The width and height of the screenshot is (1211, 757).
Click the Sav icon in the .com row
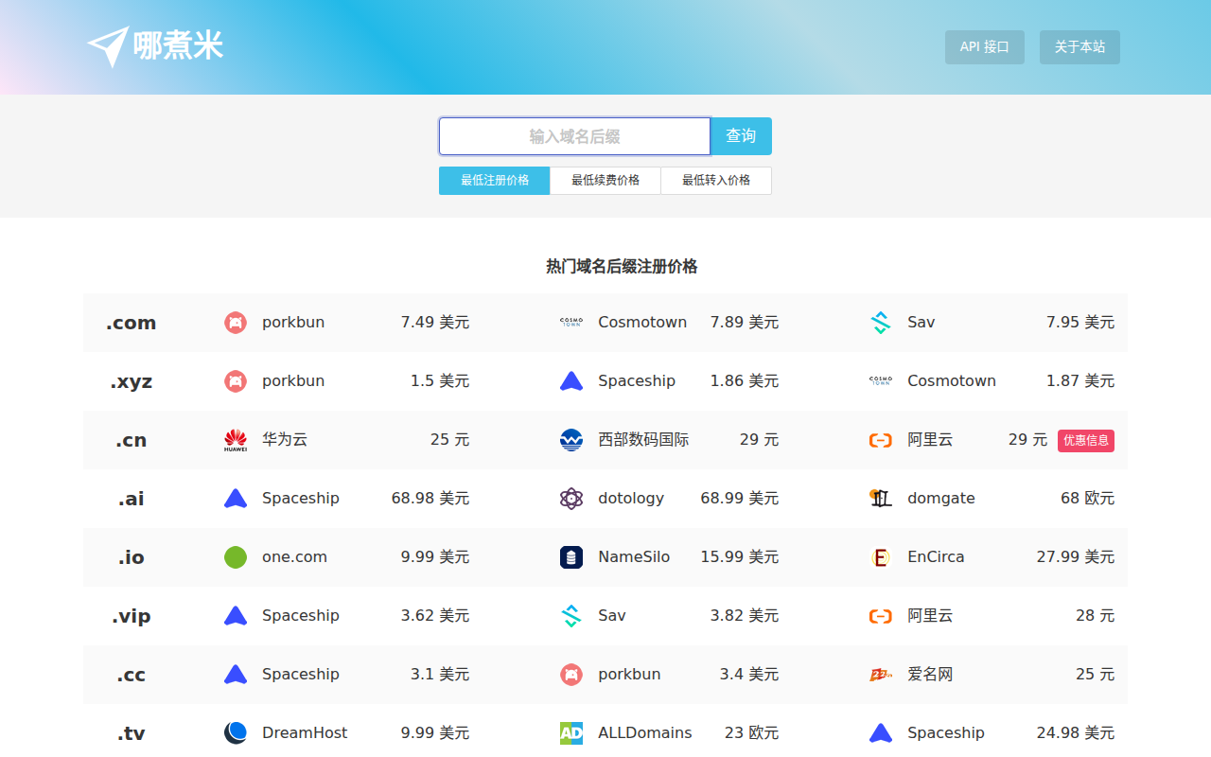coord(881,322)
